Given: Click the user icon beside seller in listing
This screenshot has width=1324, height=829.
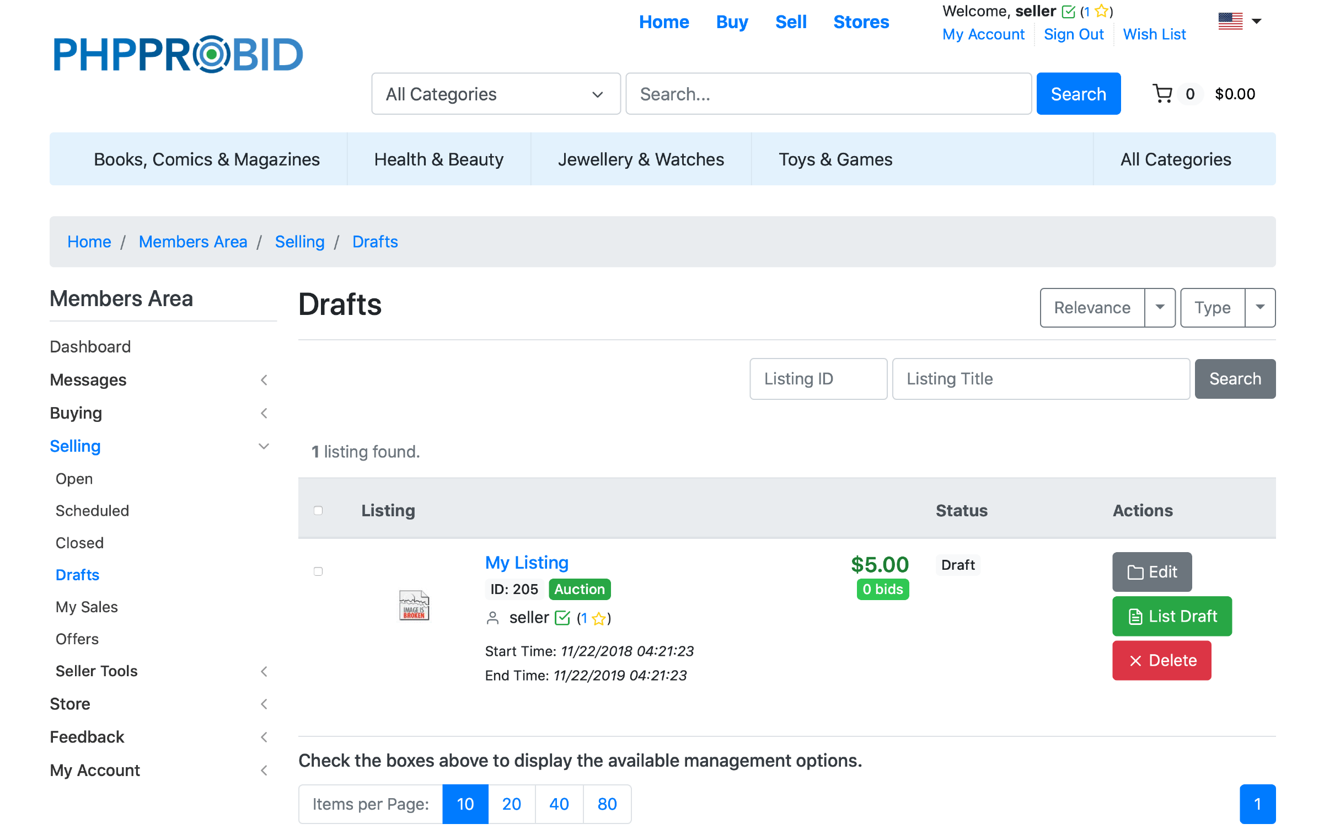Looking at the screenshot, I should point(492,618).
